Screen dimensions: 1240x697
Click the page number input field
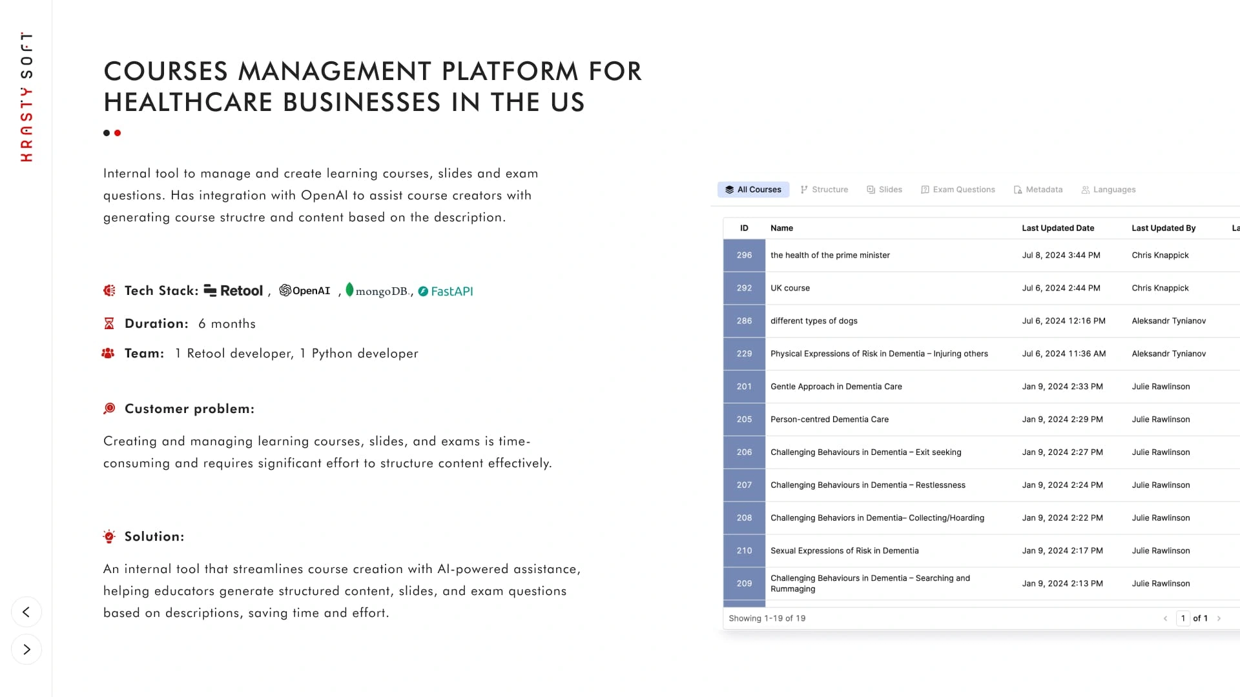point(1183,618)
